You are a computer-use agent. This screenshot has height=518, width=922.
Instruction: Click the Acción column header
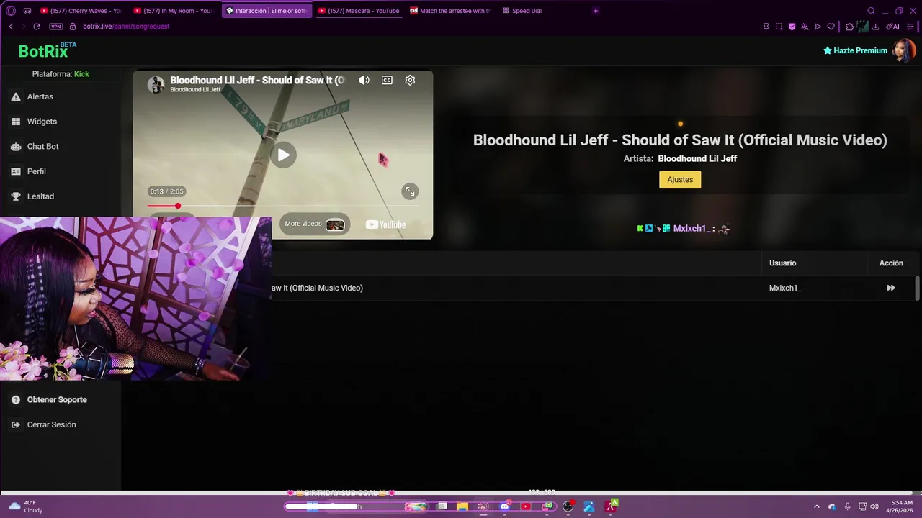point(891,263)
